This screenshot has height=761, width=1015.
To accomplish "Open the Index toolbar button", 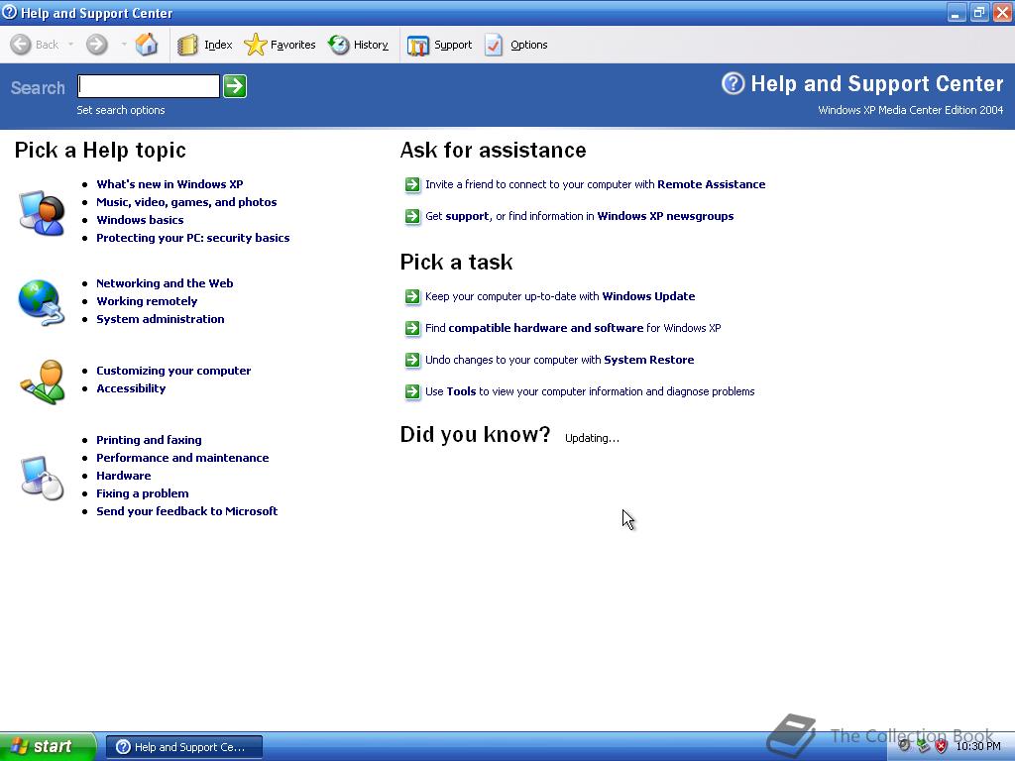I will tap(204, 45).
